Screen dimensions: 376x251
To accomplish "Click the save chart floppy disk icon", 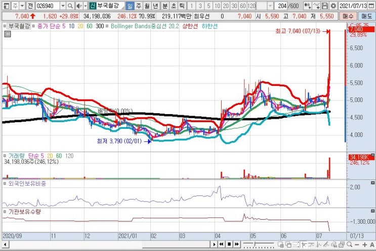I will [x=325, y=6].
